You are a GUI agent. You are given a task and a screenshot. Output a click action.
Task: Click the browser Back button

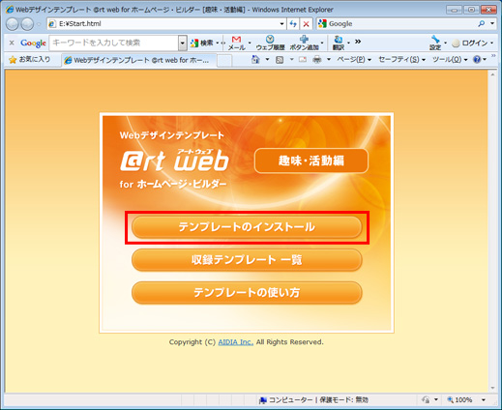click(12, 24)
